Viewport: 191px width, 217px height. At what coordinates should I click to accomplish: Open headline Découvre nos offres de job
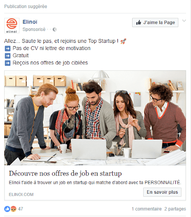click(65, 173)
